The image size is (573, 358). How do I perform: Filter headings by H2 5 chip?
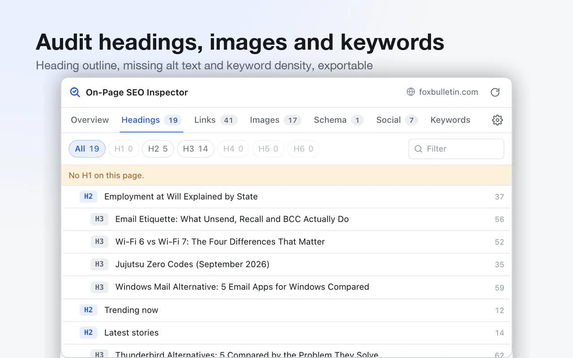[158, 149]
